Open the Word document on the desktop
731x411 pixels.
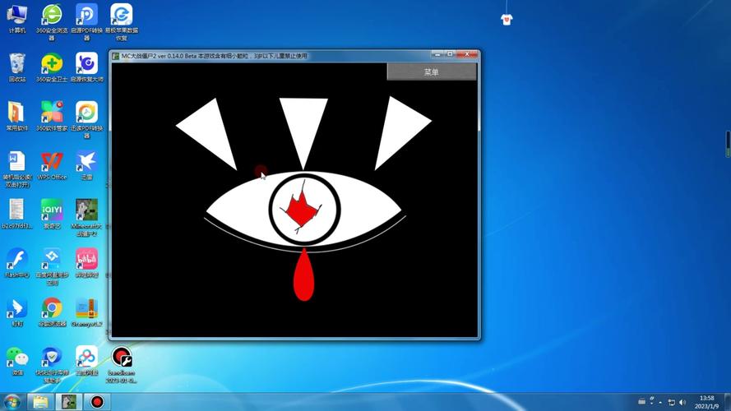16,169
